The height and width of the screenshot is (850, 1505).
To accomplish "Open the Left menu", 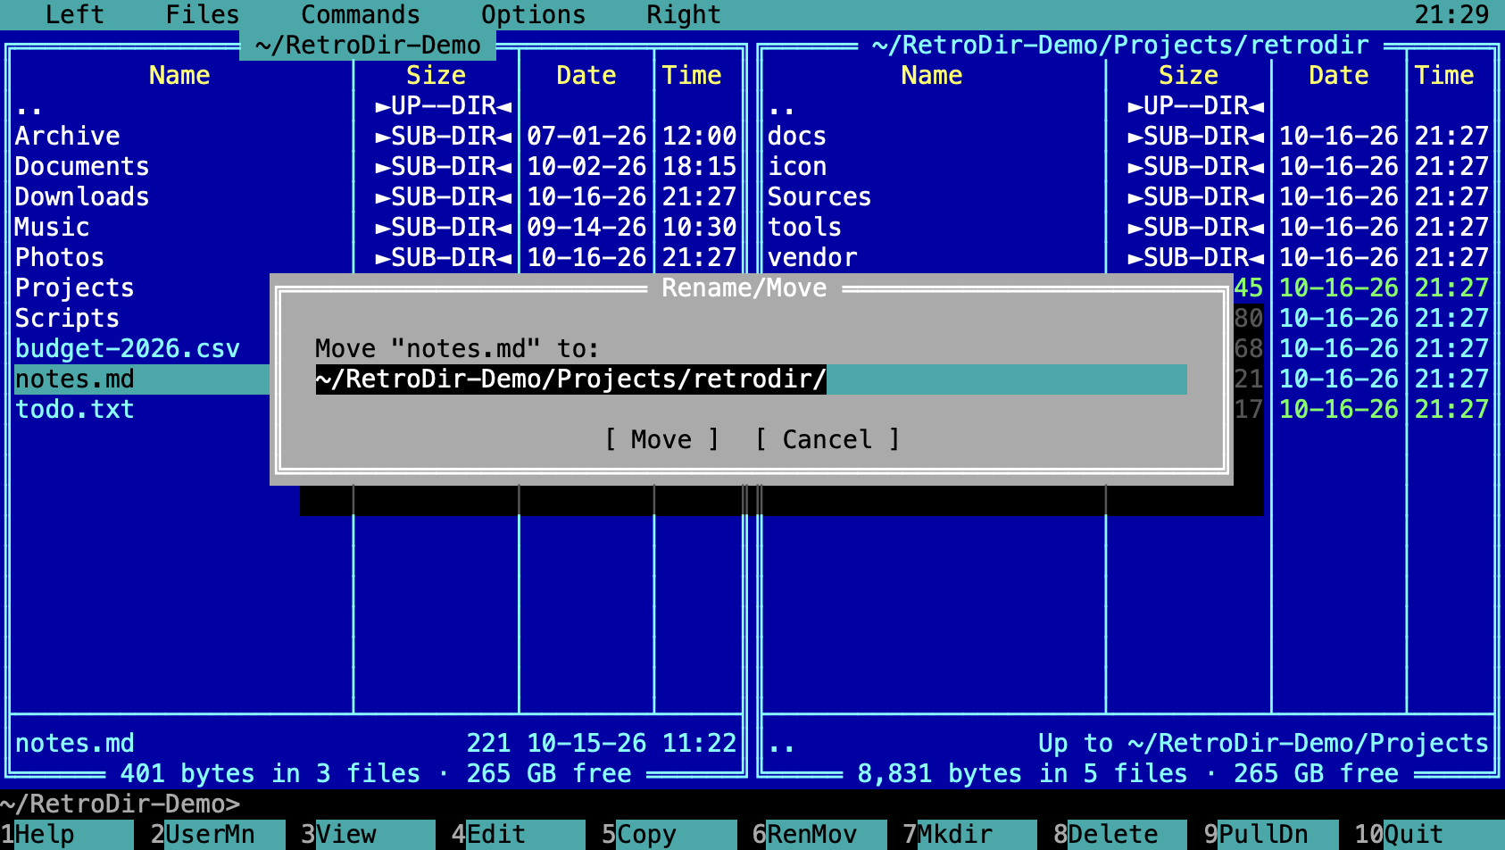I will coord(75,14).
